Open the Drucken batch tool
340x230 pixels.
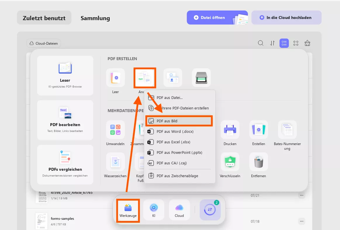click(230, 130)
